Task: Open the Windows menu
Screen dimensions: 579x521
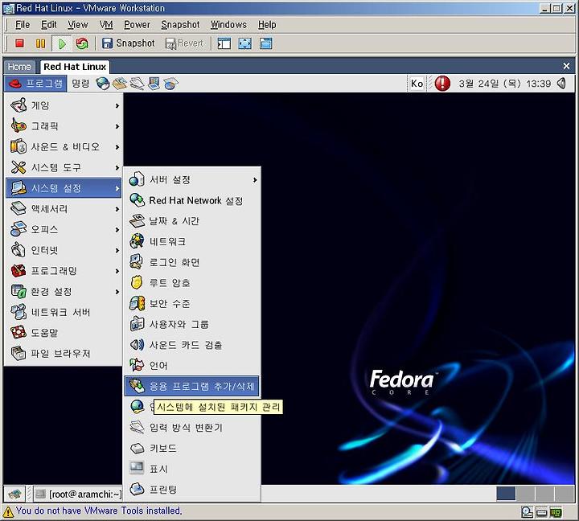Action: point(228,25)
